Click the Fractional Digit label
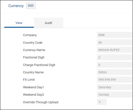The image size is (133, 110). (x=34, y=57)
